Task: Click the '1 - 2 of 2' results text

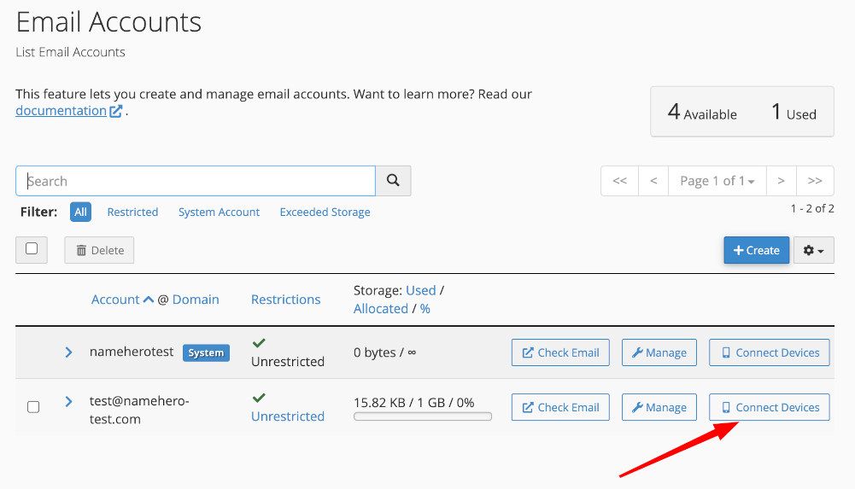Action: tap(812, 208)
